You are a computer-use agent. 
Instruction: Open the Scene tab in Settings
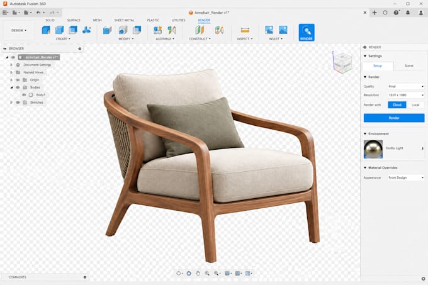click(409, 65)
